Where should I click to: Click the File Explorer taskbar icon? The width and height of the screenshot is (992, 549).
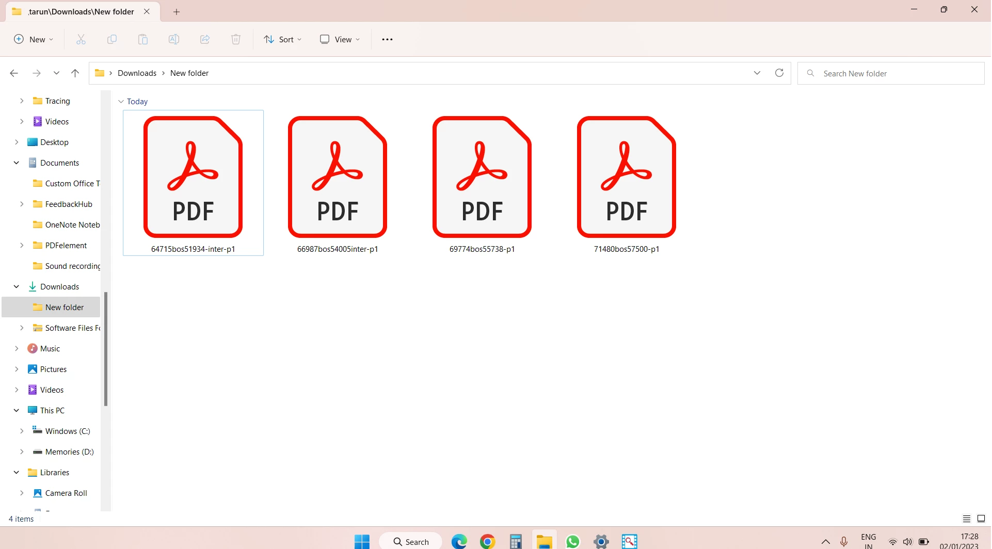(x=544, y=541)
